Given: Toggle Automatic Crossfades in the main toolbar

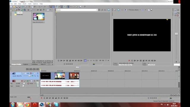Looking at the screenshot, I should [x=53, y=7].
